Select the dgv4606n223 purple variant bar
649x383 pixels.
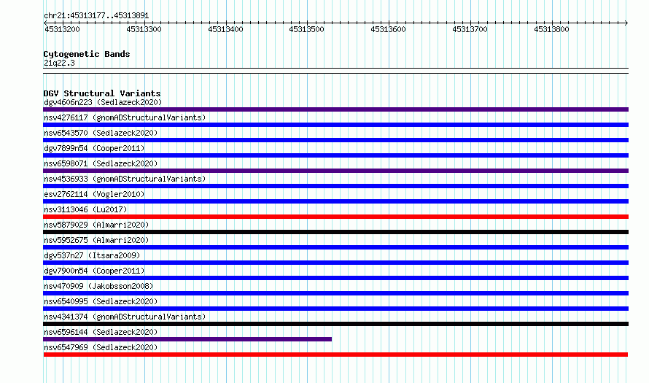tap(335, 109)
